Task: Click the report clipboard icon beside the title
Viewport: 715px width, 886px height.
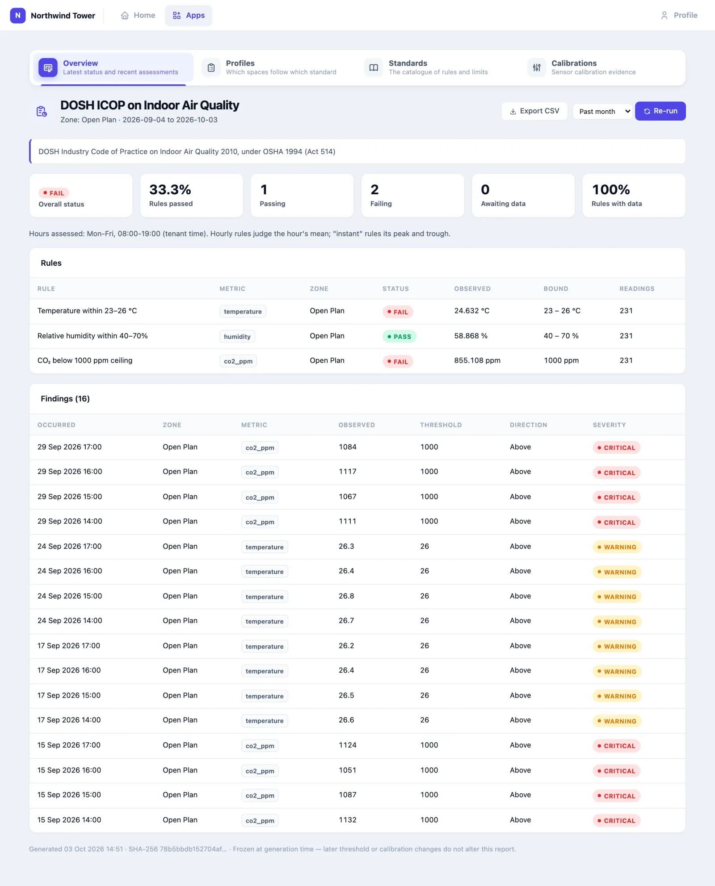Action: [42, 111]
